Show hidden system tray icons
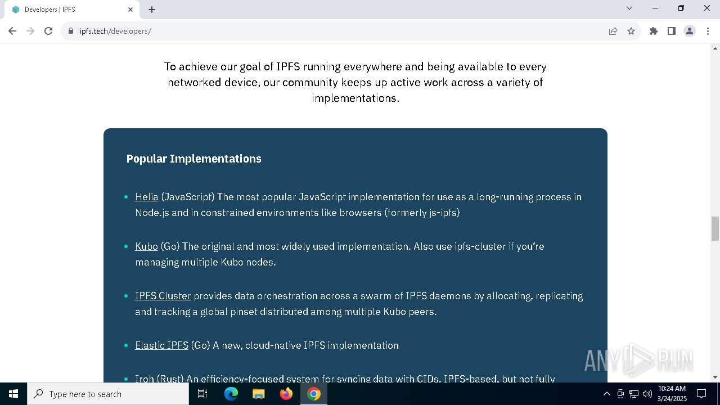720x405 pixels. coord(606,394)
